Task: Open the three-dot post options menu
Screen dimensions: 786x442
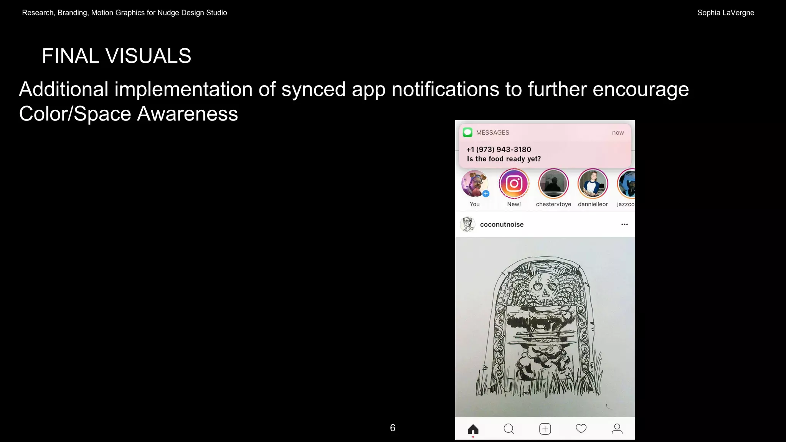Action: point(624,224)
